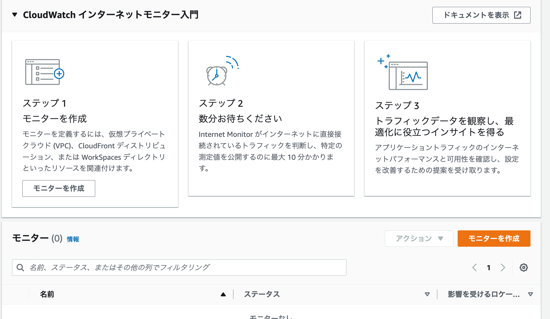The height and width of the screenshot is (319, 550).
Task: Focus the monitor filter search field
Action: 179,268
